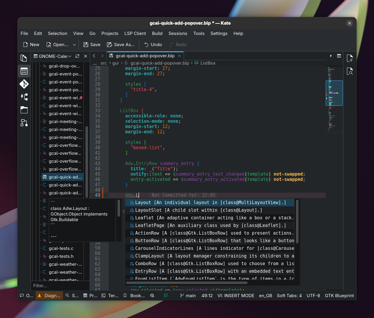This screenshot has width=374, height=318.
Task: Click the Quick Open lightning bolt icon
Action: (x=331, y=56)
